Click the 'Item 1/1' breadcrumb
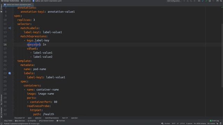 coord(65,118)
